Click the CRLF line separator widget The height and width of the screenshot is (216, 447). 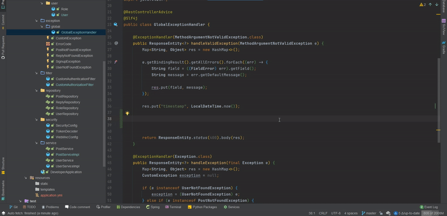(323, 213)
